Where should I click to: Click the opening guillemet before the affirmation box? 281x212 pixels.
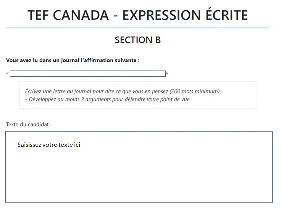point(7,73)
